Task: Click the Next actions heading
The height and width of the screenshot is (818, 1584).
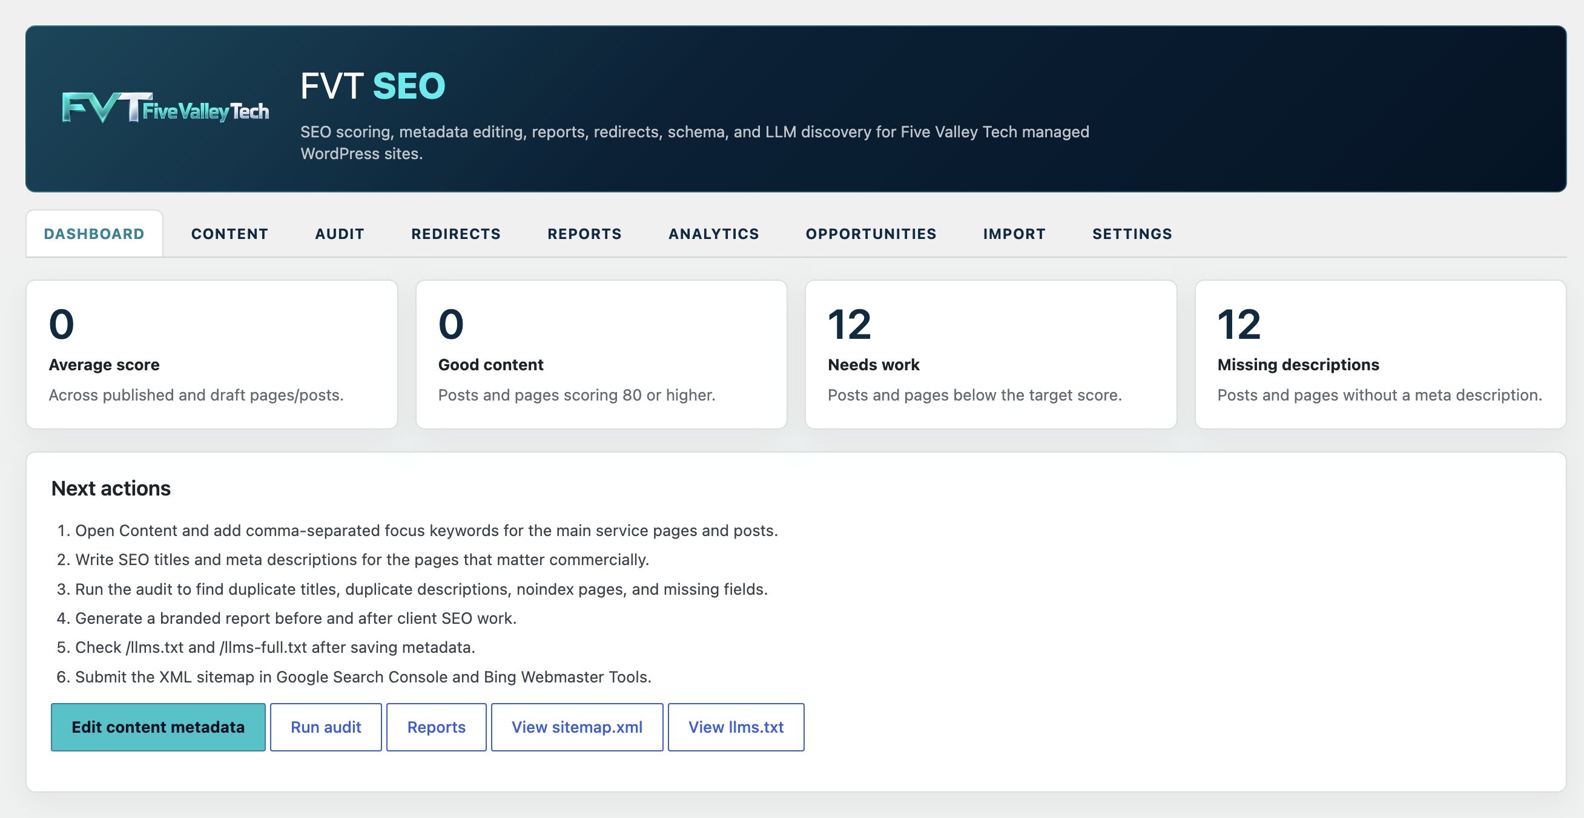Action: (x=111, y=488)
